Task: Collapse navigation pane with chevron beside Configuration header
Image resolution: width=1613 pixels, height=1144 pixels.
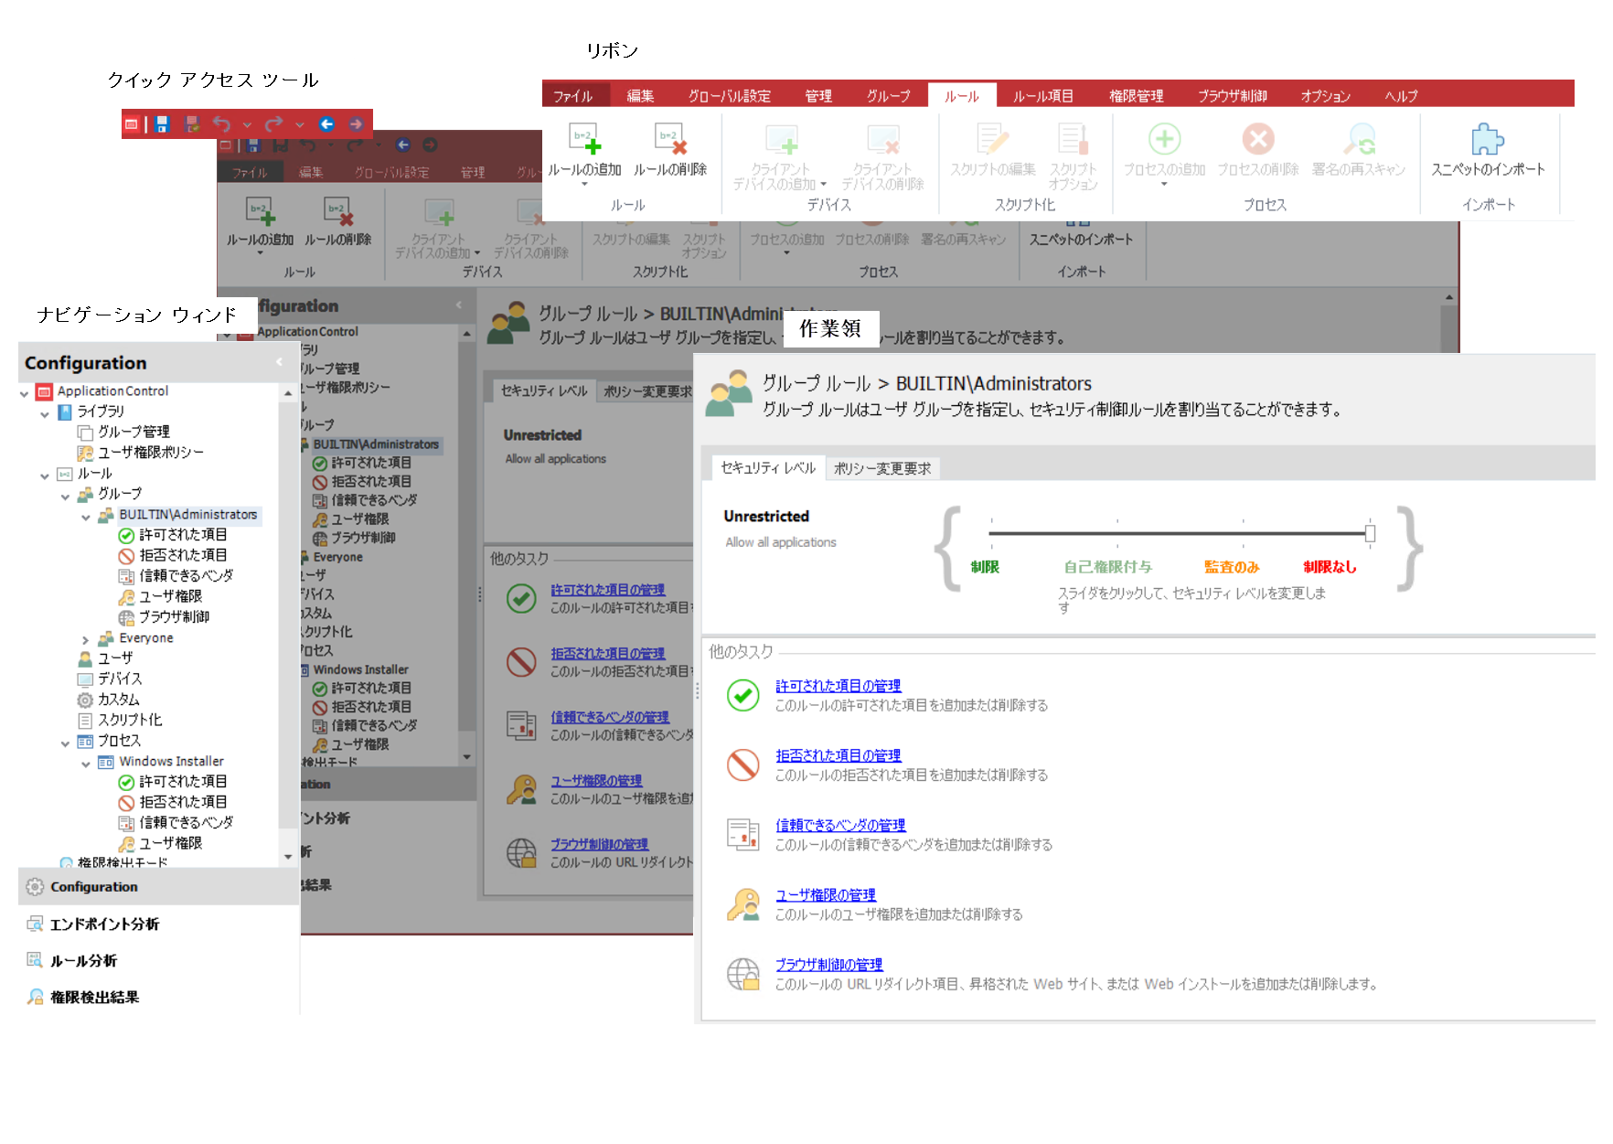Action: click(279, 362)
